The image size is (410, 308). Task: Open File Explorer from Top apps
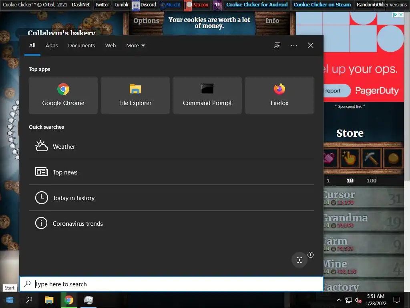135,95
